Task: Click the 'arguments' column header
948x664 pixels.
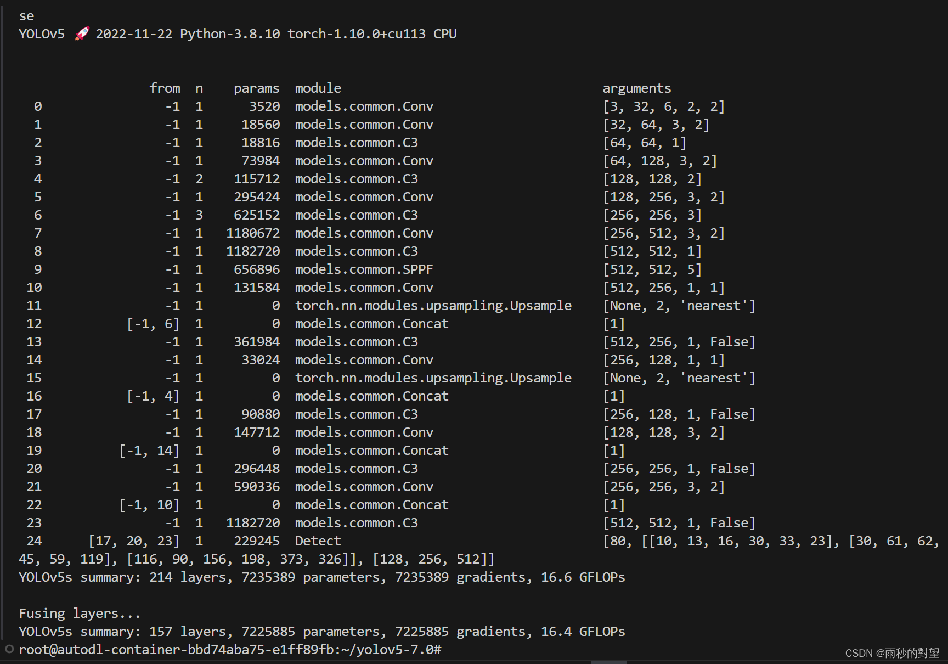Action: click(x=636, y=88)
